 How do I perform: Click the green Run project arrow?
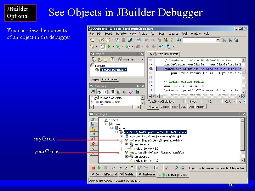[x=109, y=47]
